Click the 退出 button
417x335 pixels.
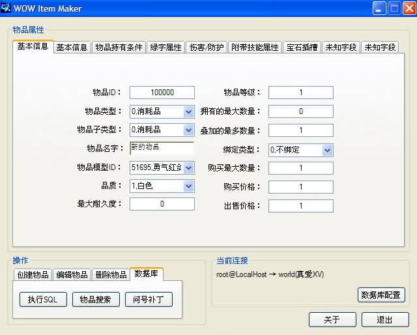coord(385,319)
